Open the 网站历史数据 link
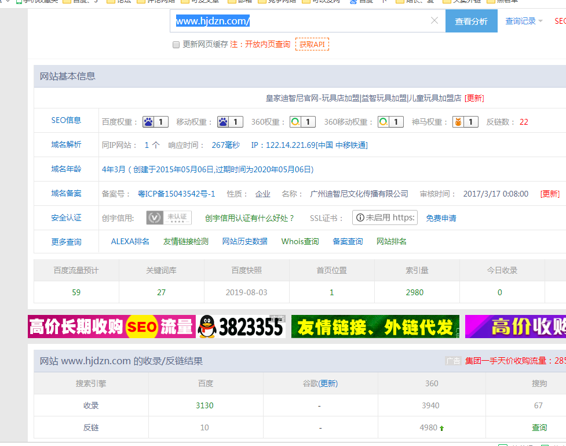Screen dimensions: 566x446 (244, 241)
